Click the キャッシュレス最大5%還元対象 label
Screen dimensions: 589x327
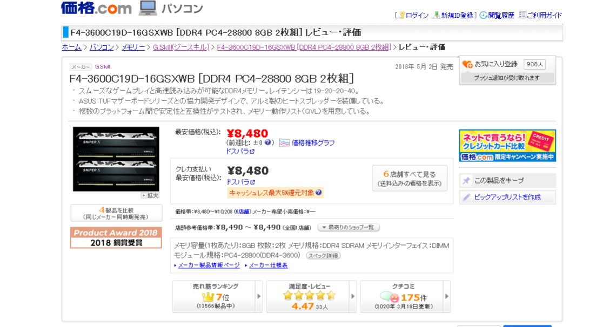pyautogui.click(x=271, y=193)
